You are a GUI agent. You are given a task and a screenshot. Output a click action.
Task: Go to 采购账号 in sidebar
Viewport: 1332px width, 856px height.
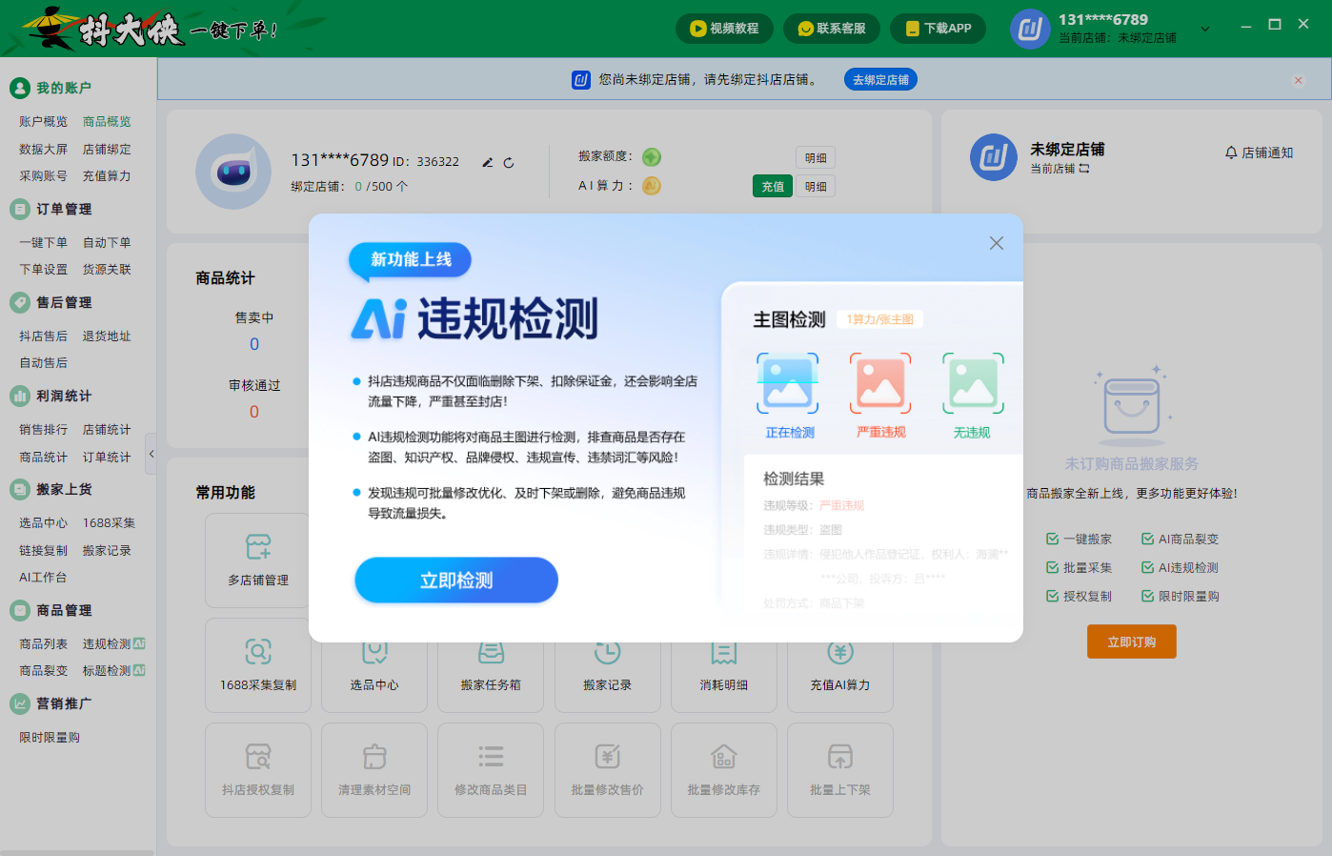[44, 176]
